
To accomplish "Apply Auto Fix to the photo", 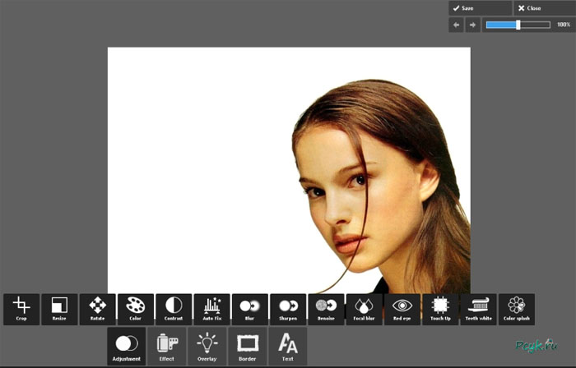I will (212, 310).
